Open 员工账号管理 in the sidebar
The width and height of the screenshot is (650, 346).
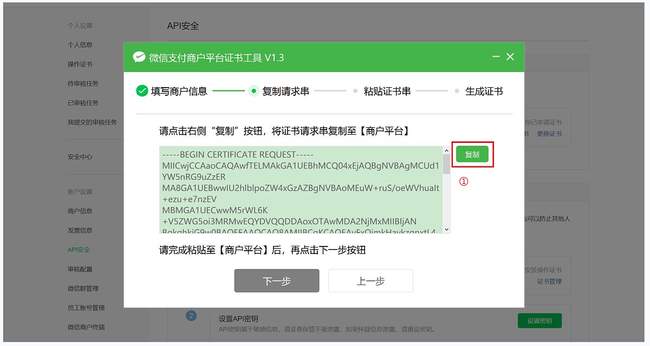coord(86,308)
